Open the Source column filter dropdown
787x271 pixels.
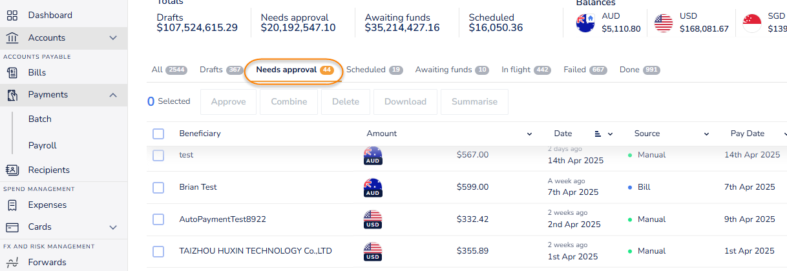click(706, 134)
